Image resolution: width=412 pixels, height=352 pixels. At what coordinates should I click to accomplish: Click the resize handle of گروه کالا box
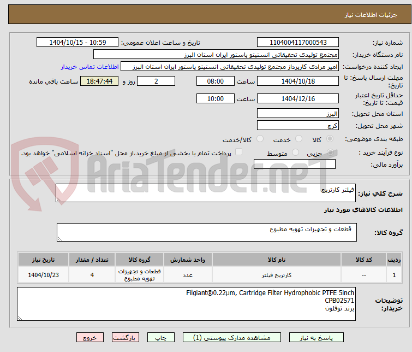(59, 238)
